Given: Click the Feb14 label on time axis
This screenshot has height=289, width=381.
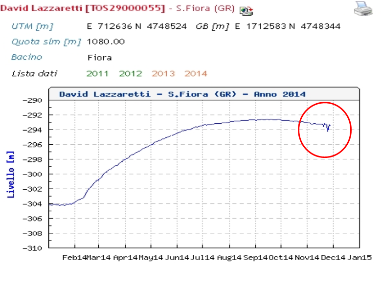Looking at the screenshot, I should click(x=75, y=257).
